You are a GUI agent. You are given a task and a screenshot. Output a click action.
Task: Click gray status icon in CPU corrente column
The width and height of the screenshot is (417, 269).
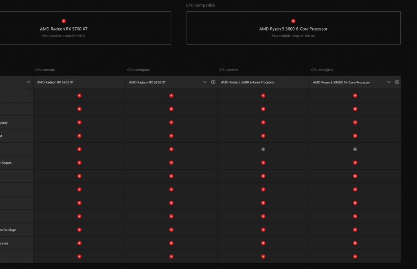point(263,149)
